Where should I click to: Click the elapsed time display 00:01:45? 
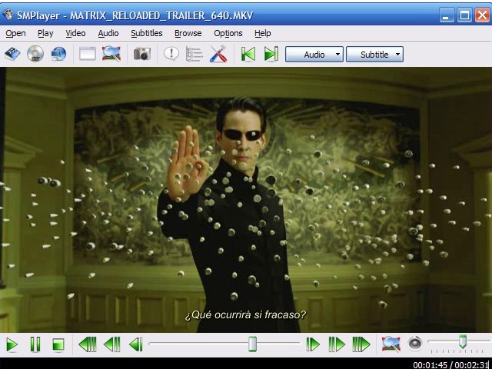pos(430,365)
